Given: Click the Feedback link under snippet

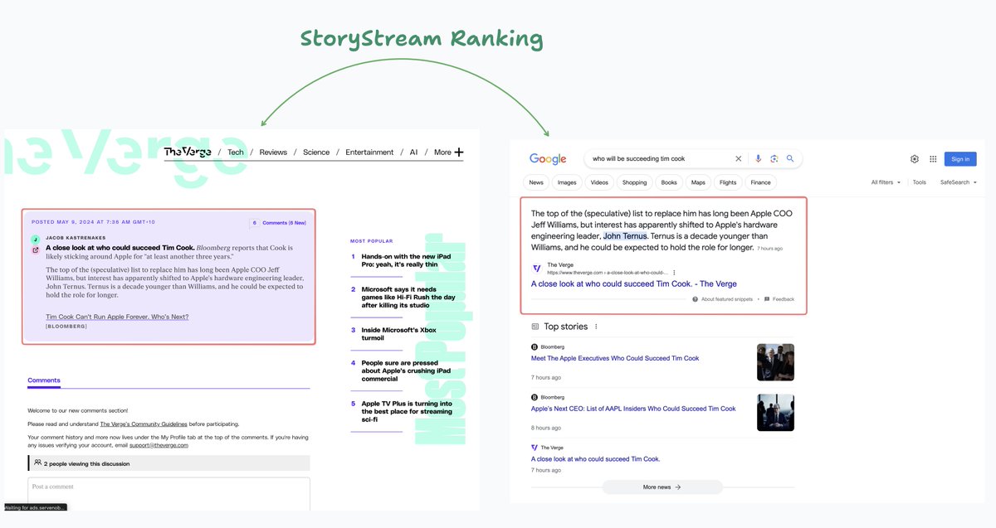Looking at the screenshot, I should click(x=784, y=299).
